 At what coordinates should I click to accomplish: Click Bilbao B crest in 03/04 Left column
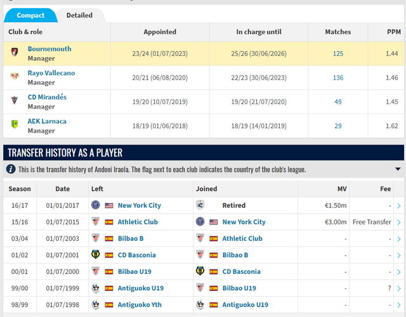pos(96,238)
